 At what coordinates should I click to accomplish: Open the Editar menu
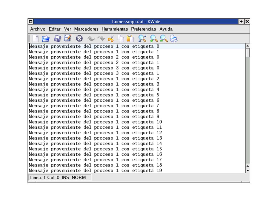55,29
